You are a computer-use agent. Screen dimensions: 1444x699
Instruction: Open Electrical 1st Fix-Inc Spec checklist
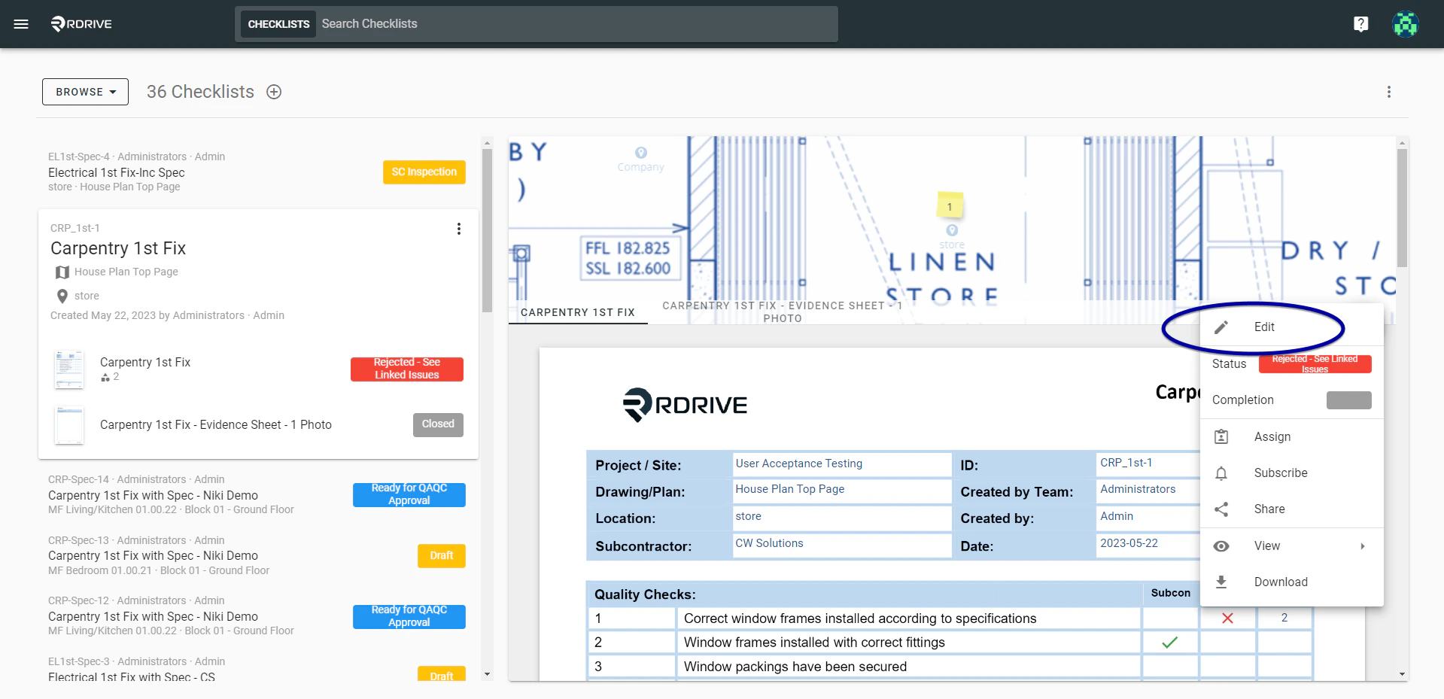point(258,172)
